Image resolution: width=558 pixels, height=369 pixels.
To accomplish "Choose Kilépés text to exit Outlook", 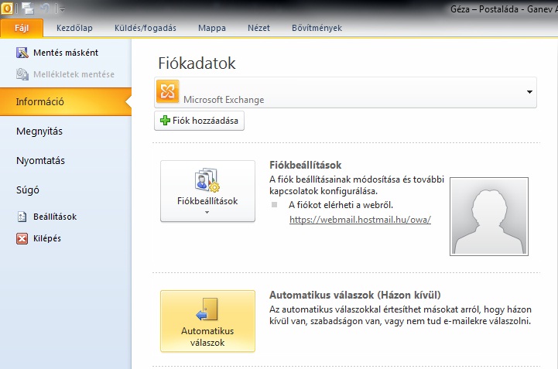I will [47, 238].
